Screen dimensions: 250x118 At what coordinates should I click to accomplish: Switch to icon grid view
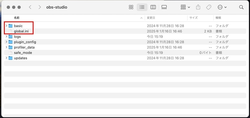point(131,7)
